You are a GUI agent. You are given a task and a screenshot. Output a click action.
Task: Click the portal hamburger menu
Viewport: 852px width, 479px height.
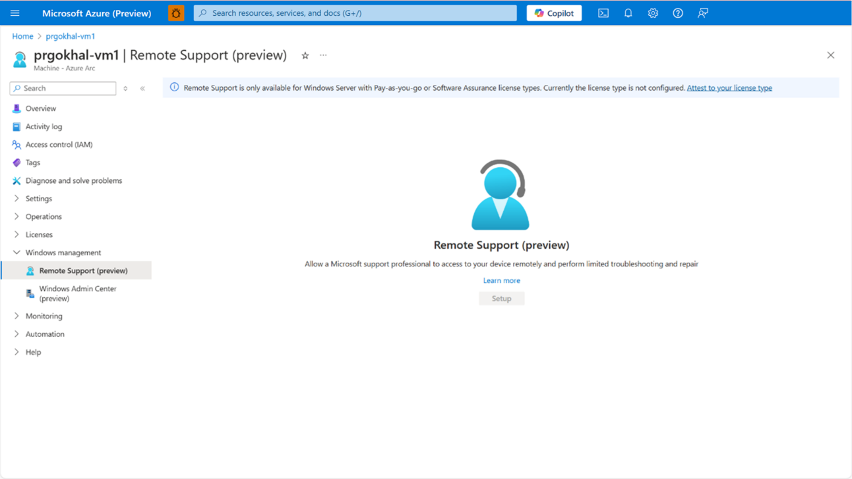pyautogui.click(x=15, y=13)
